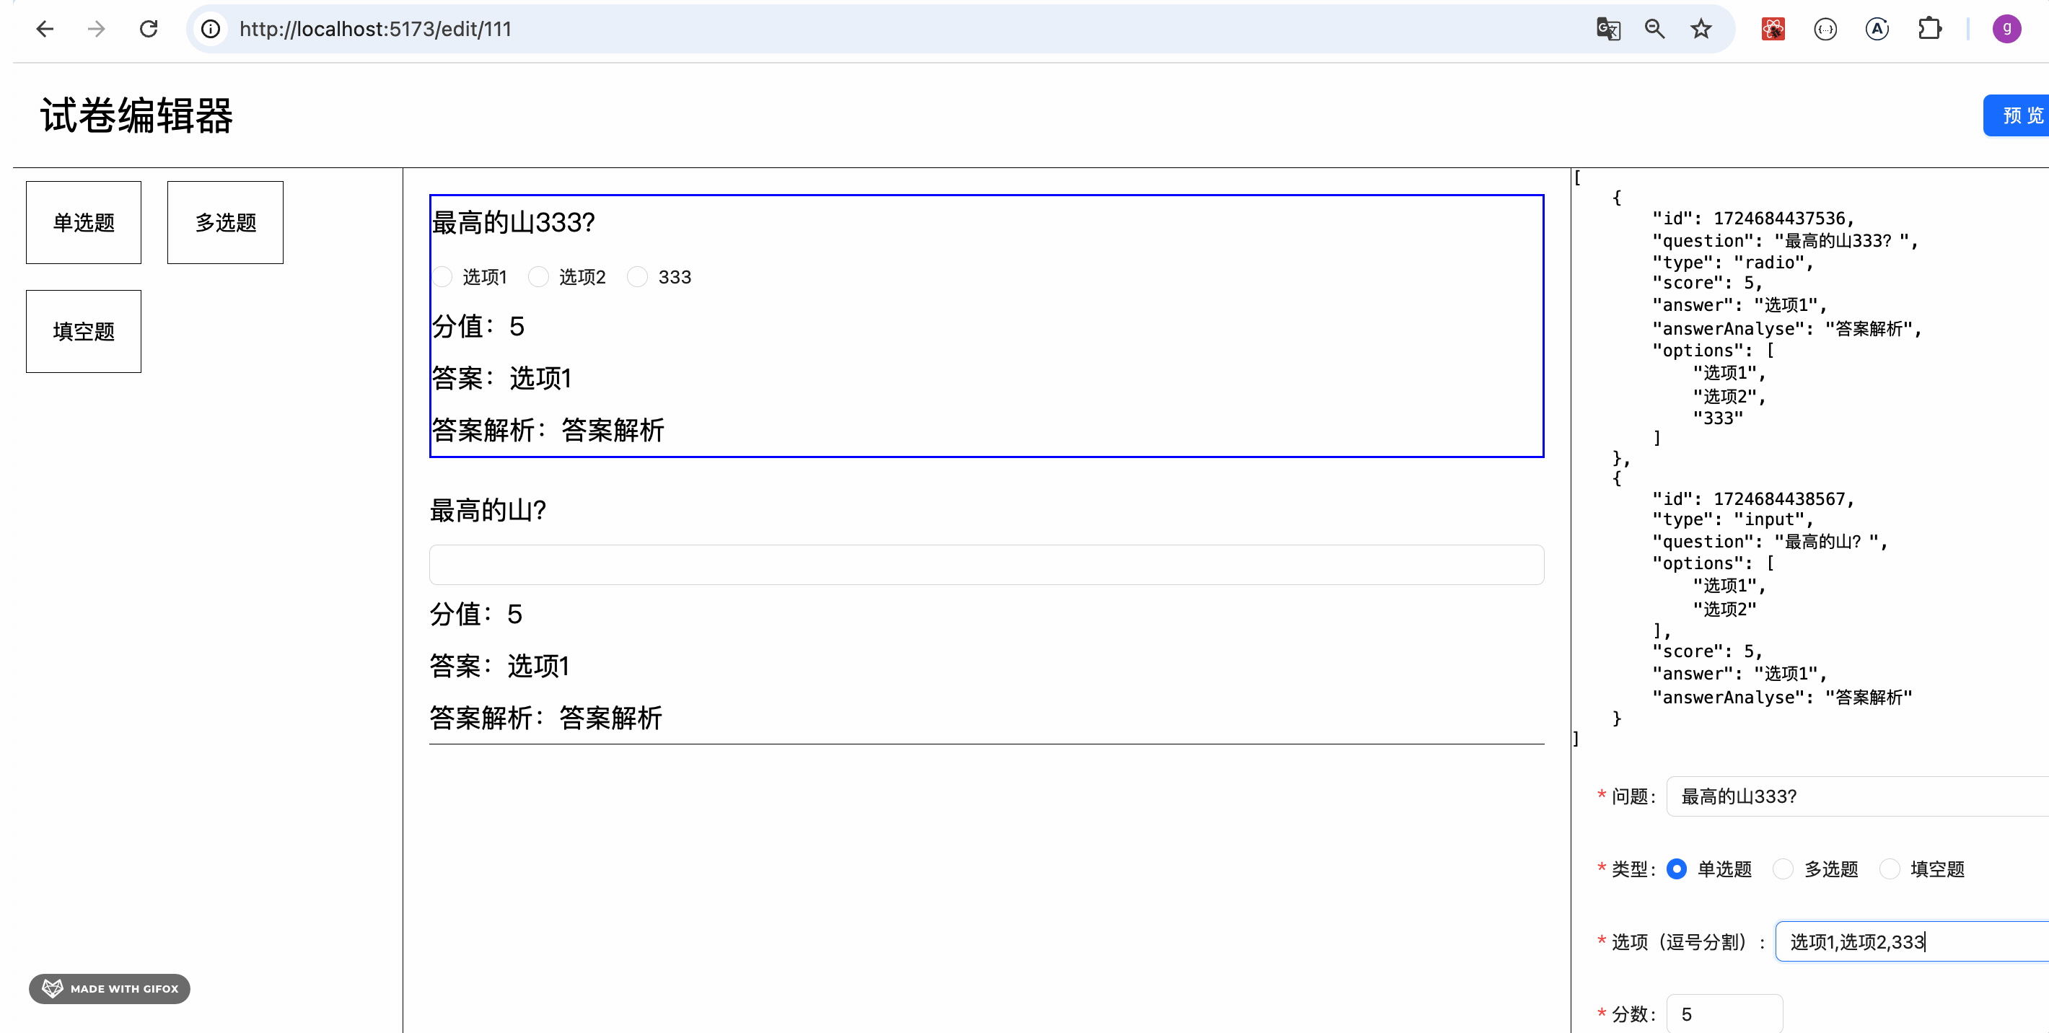Open Google Translate in the address bar
This screenshot has height=1033, width=2049.
tap(1608, 29)
